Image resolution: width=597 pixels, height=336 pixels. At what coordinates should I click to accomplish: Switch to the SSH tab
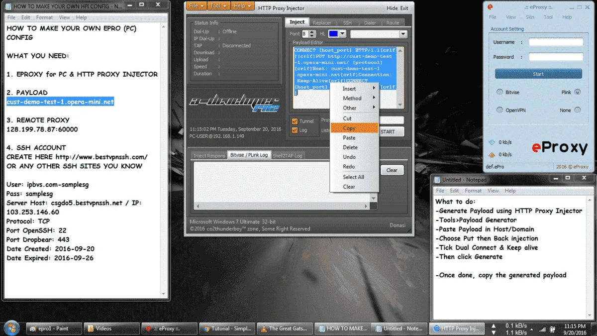(347, 22)
